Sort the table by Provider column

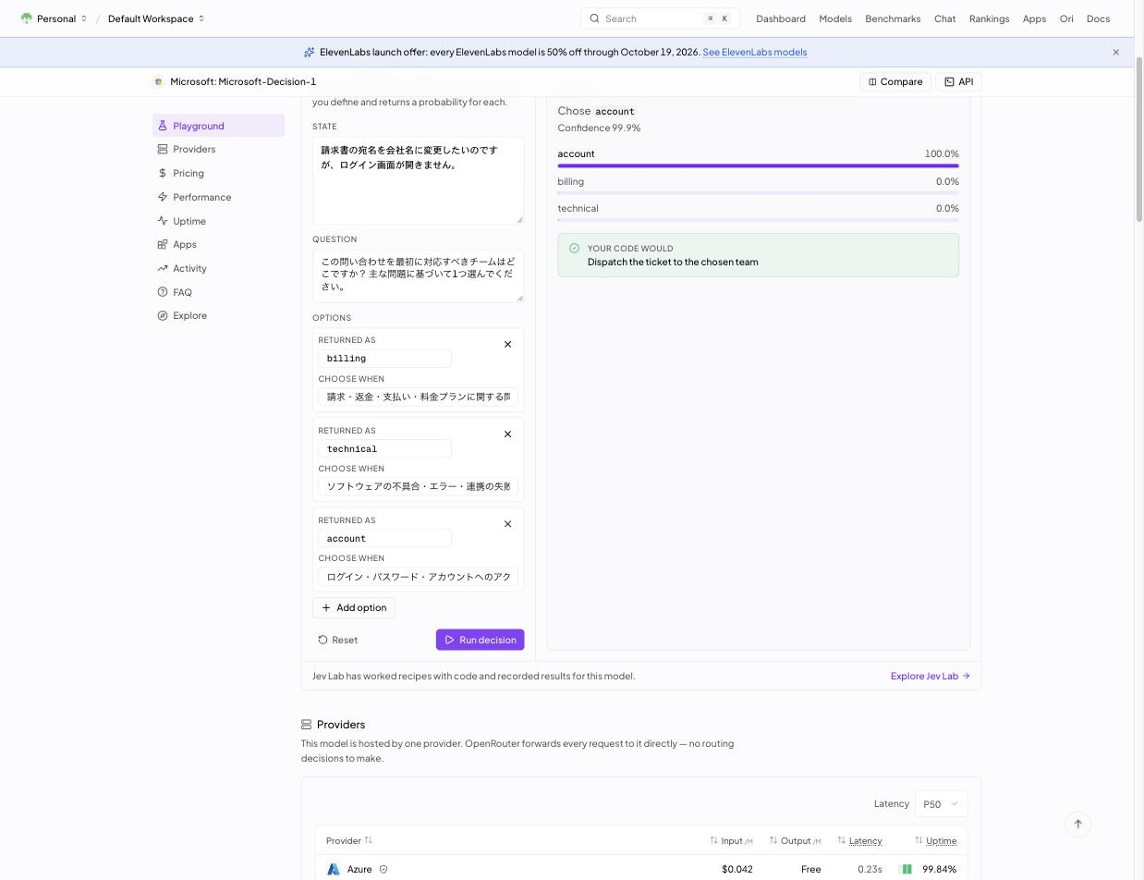point(349,840)
